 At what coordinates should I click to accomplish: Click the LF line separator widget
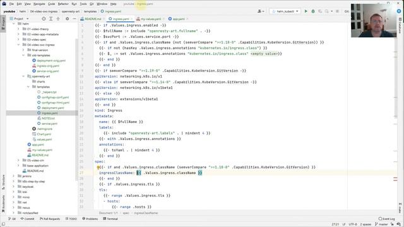click(x=344, y=224)
